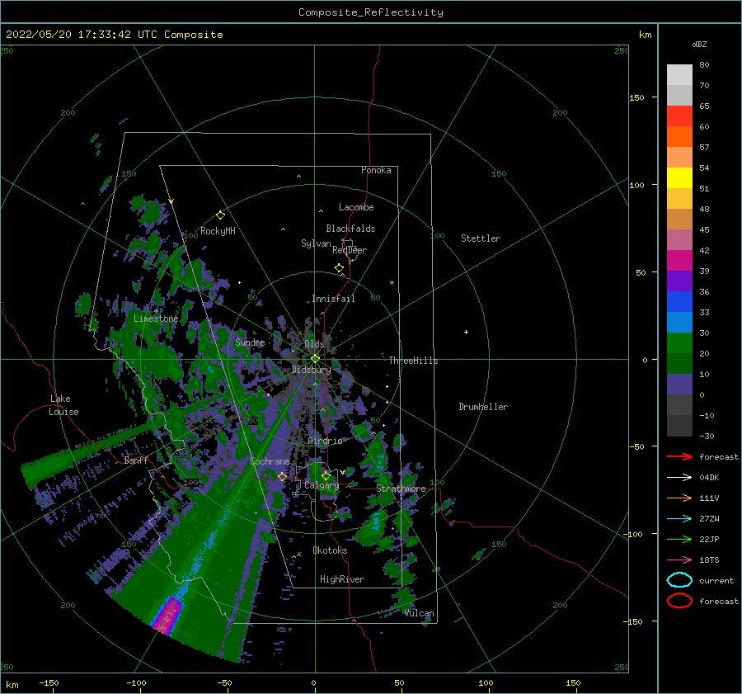Image resolution: width=742 pixels, height=694 pixels.
Task: Click the dBZ legend heading
Action: pos(699,44)
